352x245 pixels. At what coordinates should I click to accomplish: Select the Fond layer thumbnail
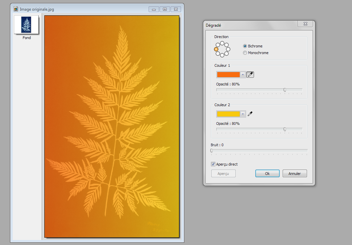pos(26,25)
